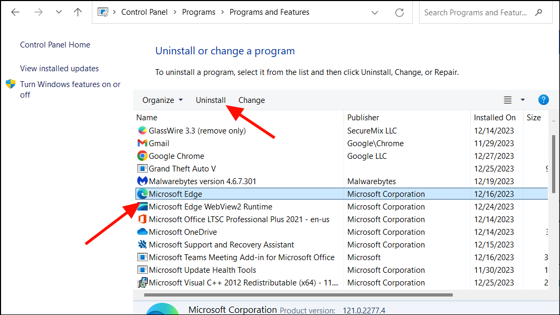
Task: Click inside the Search Programs and Features box
Action: pos(475,12)
